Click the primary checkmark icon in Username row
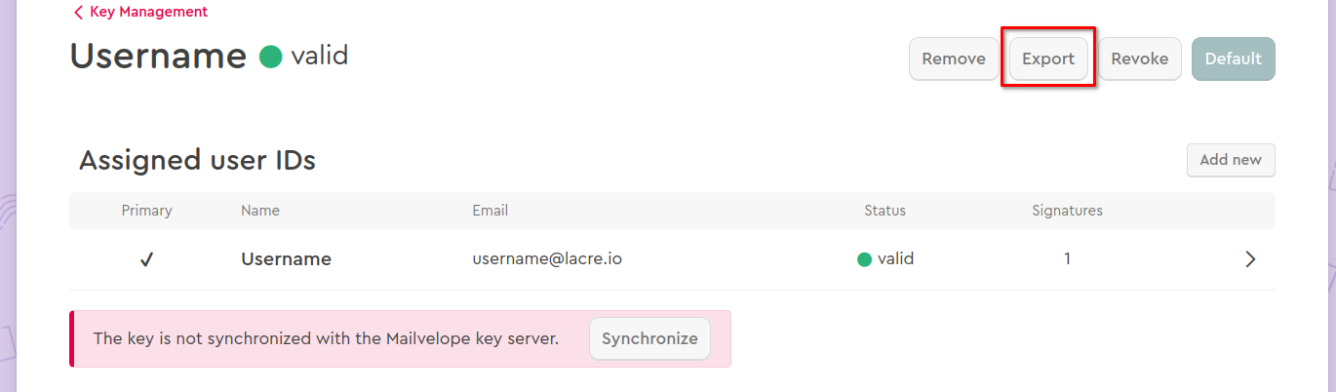 click(146, 259)
